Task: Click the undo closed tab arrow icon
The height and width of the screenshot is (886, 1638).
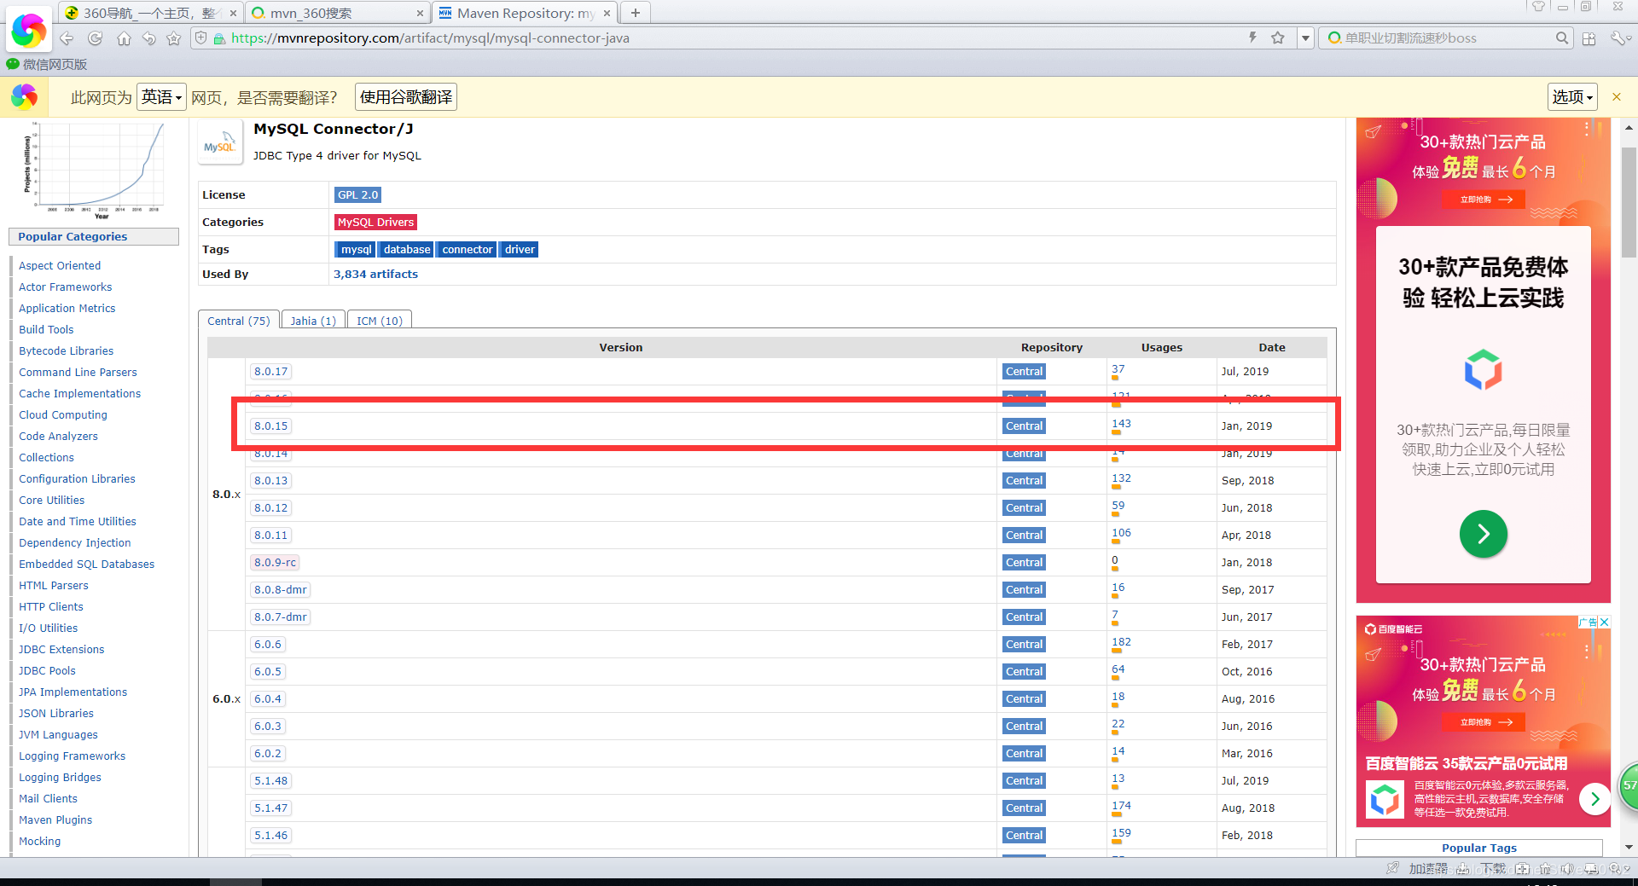Action: pyautogui.click(x=149, y=38)
